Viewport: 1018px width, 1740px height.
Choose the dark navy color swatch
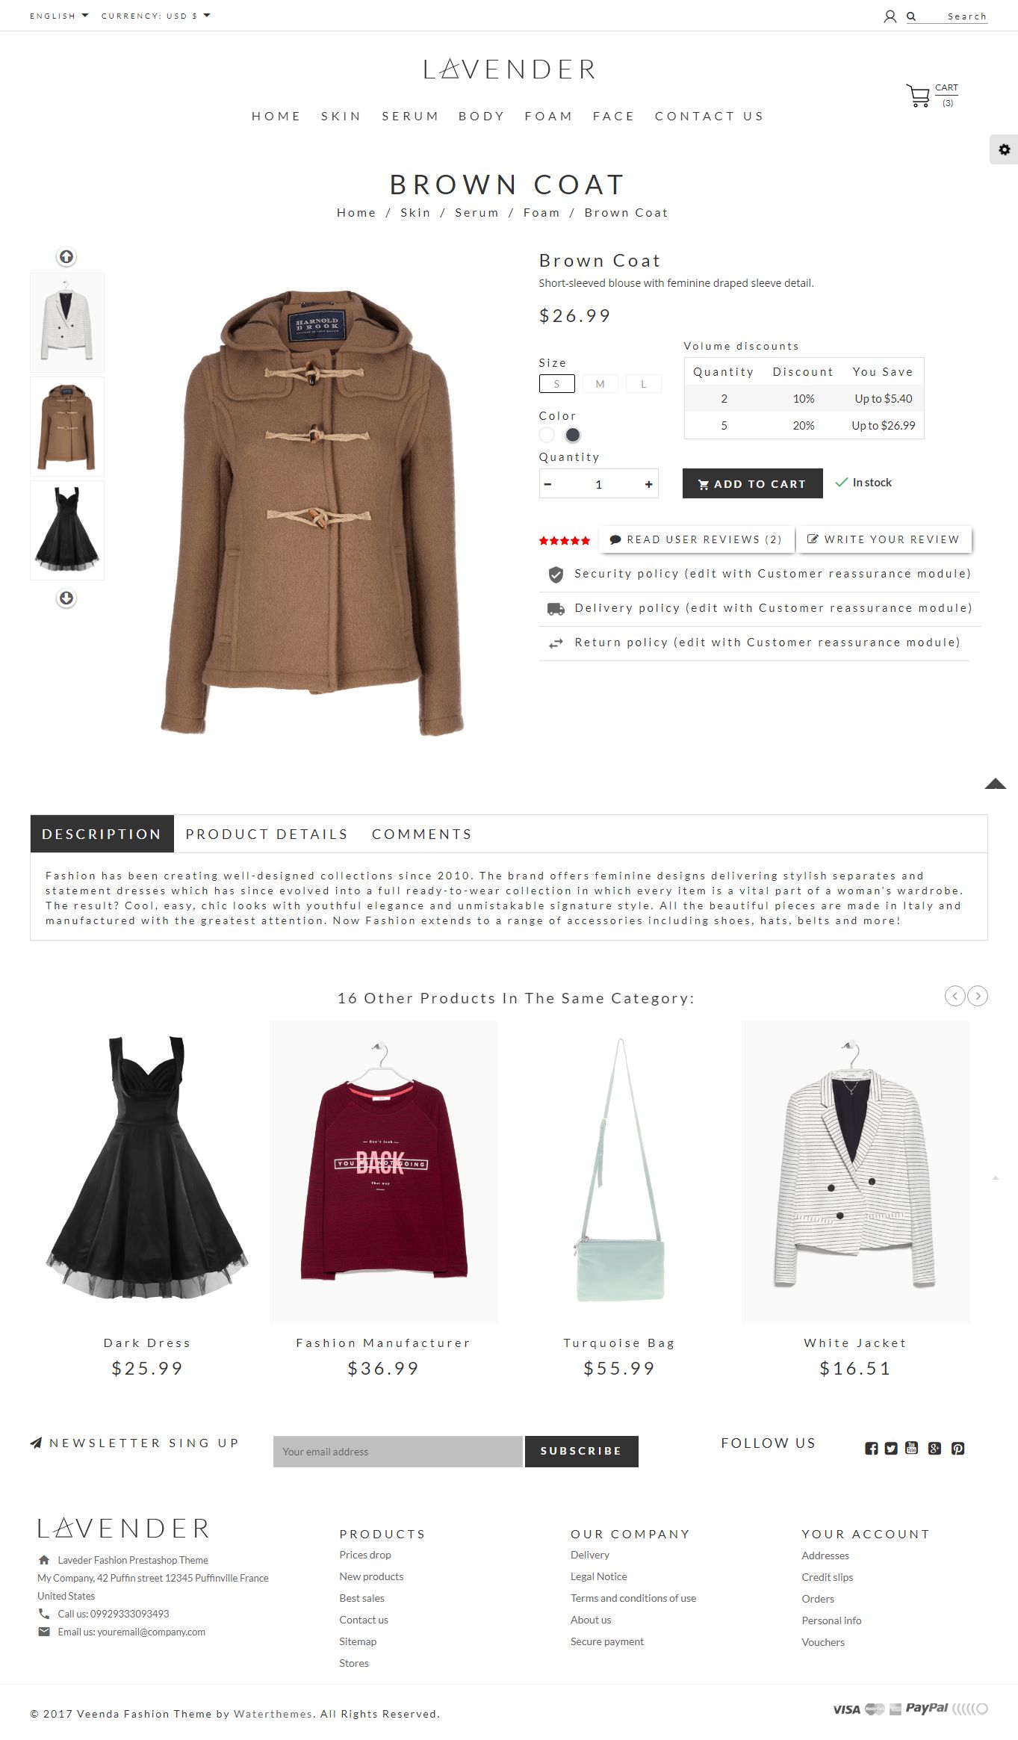point(573,435)
